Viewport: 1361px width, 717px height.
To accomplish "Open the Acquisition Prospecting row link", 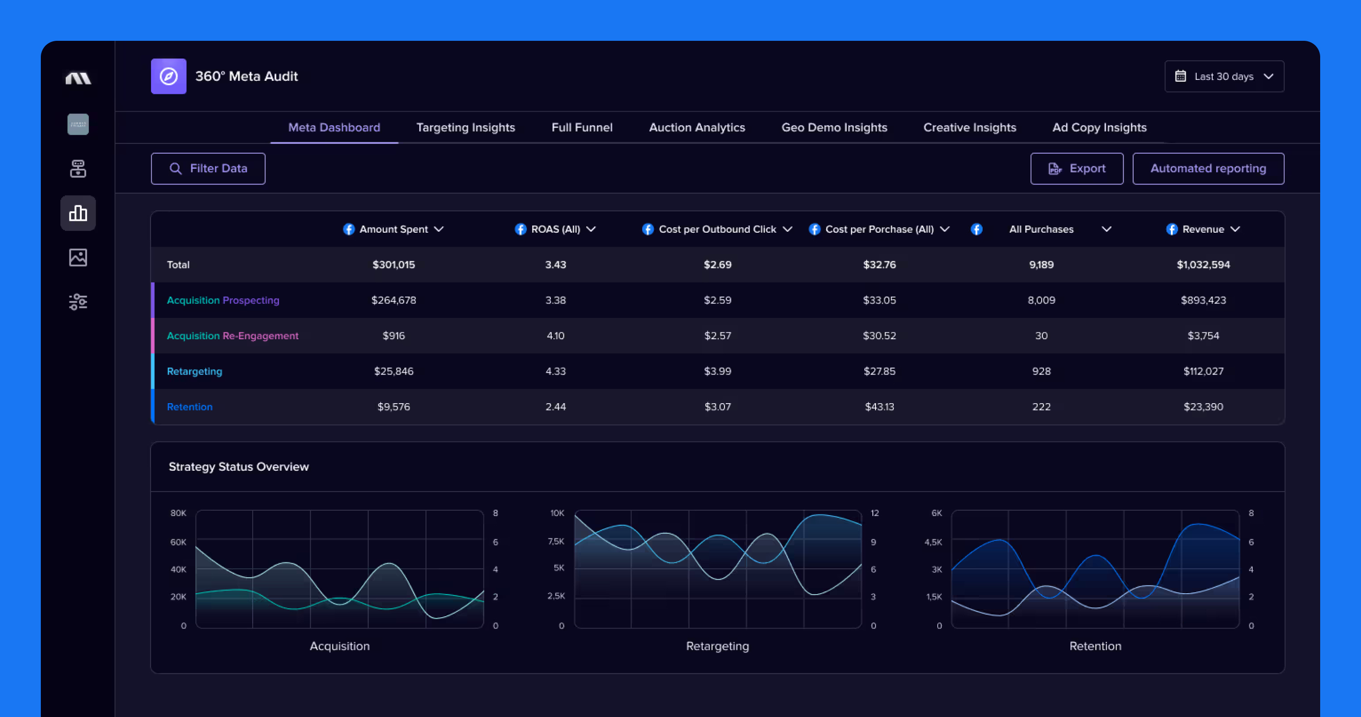I will point(223,300).
